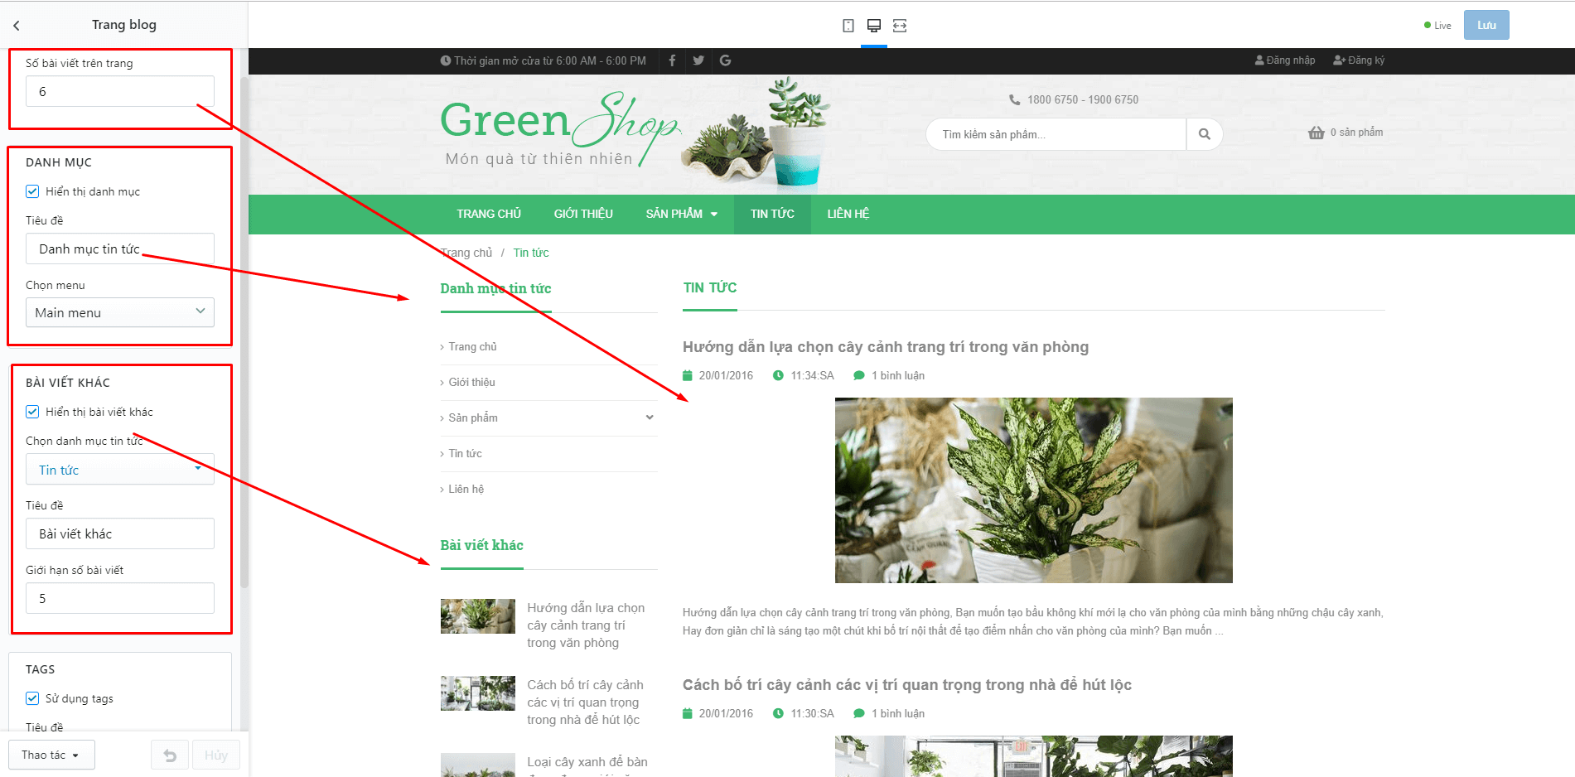The height and width of the screenshot is (777, 1575).
Task: Switch to desktop preview icon
Action: coord(874,26)
